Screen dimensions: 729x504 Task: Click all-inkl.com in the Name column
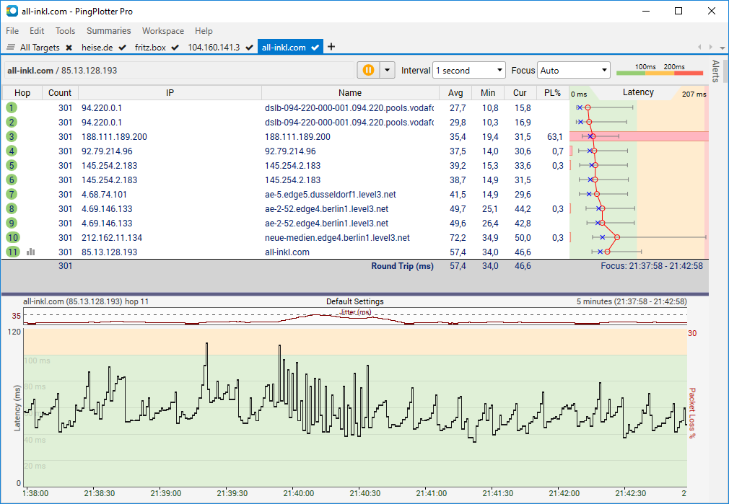pyautogui.click(x=287, y=252)
